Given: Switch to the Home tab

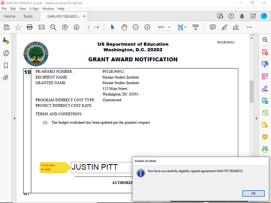Looking at the screenshot, I should point(10,16).
